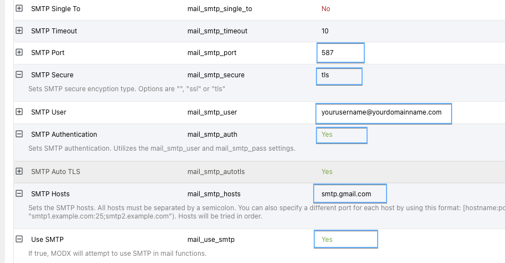Collapse the SMTP Secure description

coord(19,75)
